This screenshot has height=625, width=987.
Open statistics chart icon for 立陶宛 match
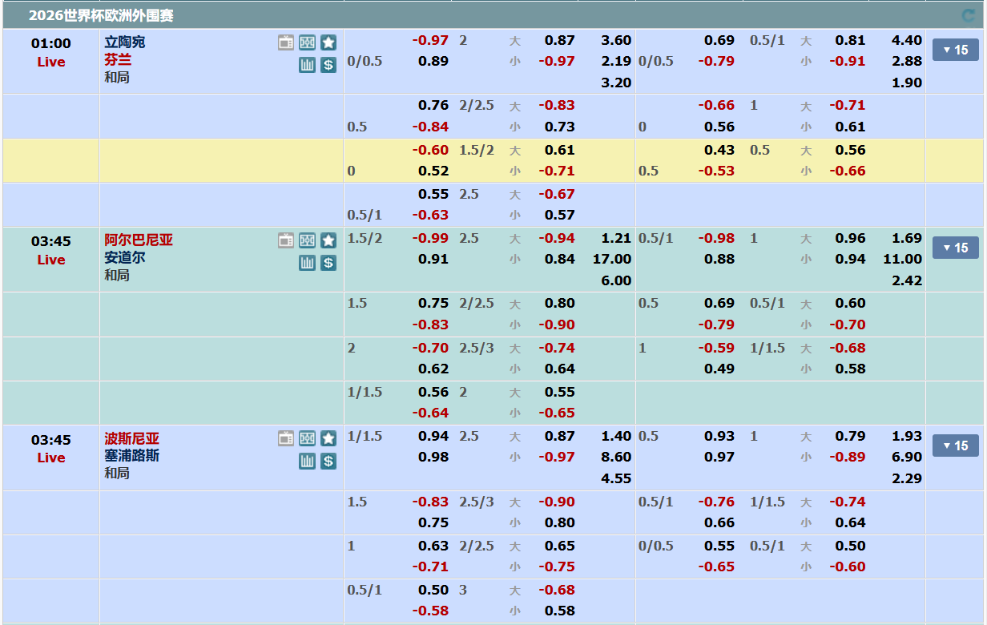(x=307, y=65)
